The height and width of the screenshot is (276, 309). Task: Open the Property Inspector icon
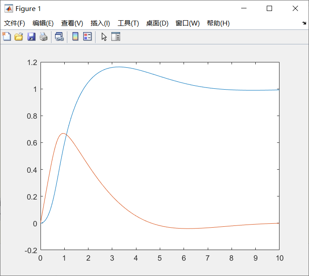[116, 36]
